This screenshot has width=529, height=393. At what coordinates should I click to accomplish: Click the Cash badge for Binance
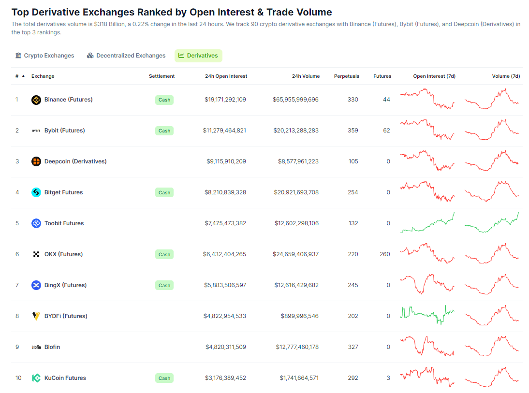click(164, 100)
